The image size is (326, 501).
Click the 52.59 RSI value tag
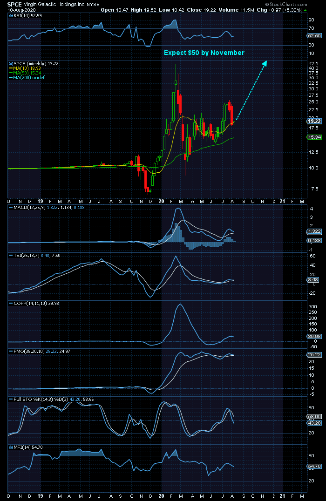(x=314, y=36)
